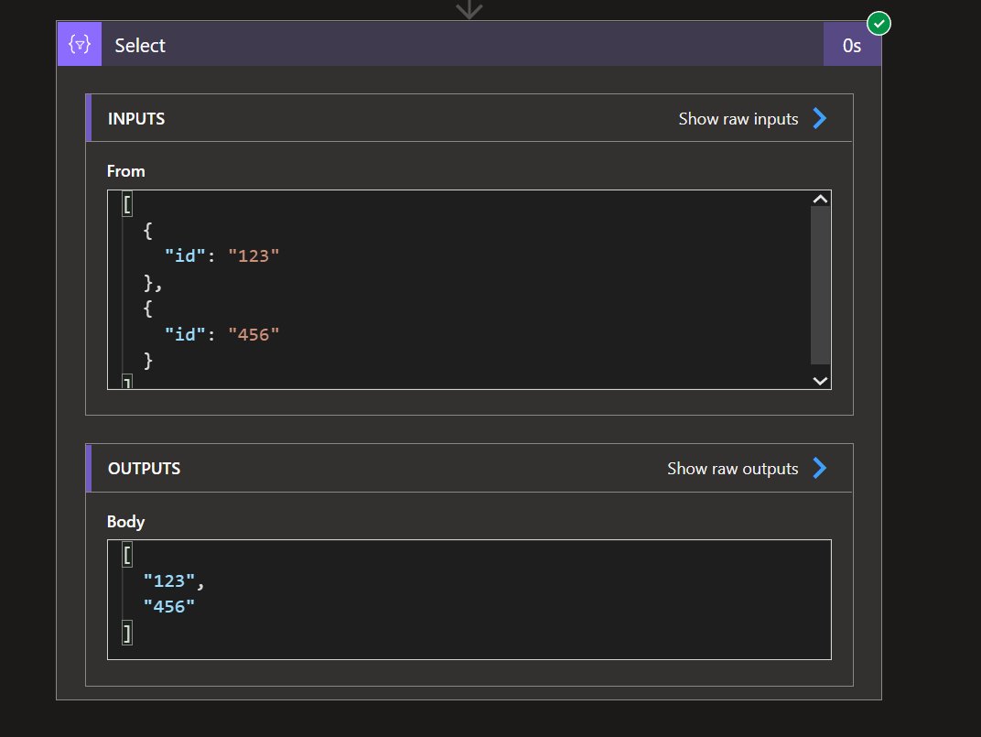Click the Body field label
Screen dimensions: 981x737
pyautogui.click(x=125, y=522)
